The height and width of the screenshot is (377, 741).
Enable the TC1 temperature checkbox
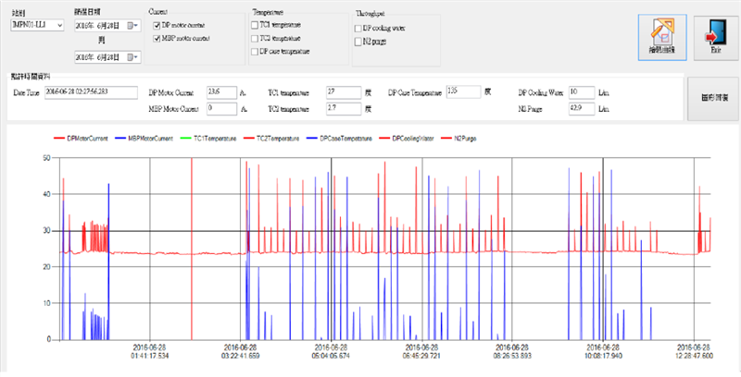[x=255, y=25]
